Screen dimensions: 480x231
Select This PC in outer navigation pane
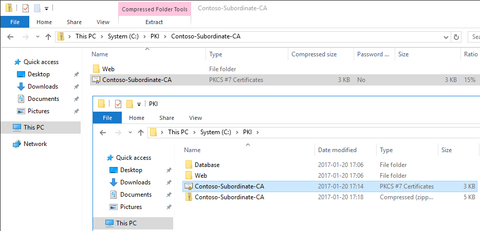pos(41,127)
